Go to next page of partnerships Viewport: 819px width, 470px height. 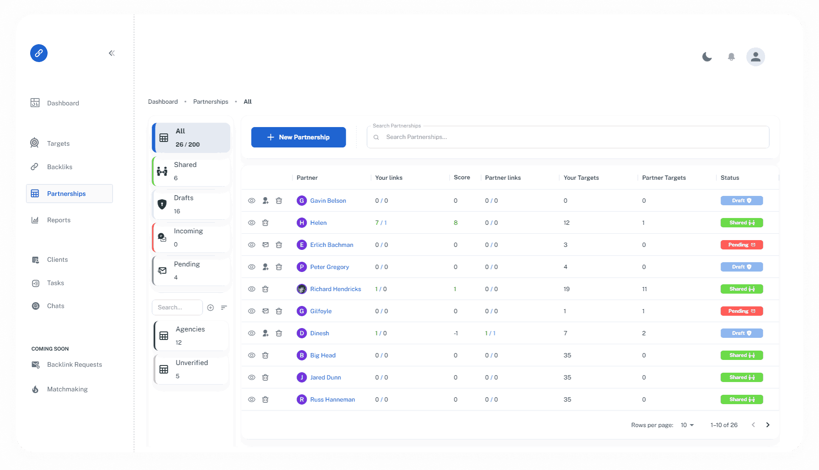[x=768, y=425]
